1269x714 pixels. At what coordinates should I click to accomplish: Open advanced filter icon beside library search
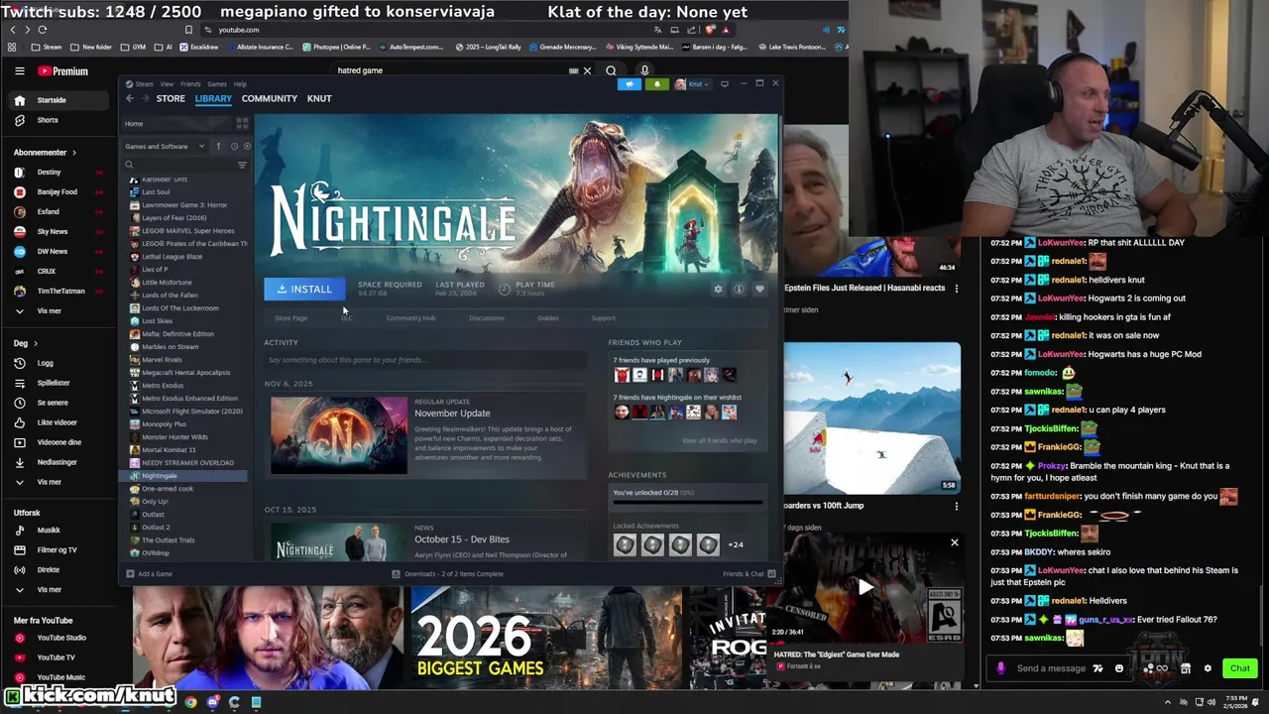point(242,165)
